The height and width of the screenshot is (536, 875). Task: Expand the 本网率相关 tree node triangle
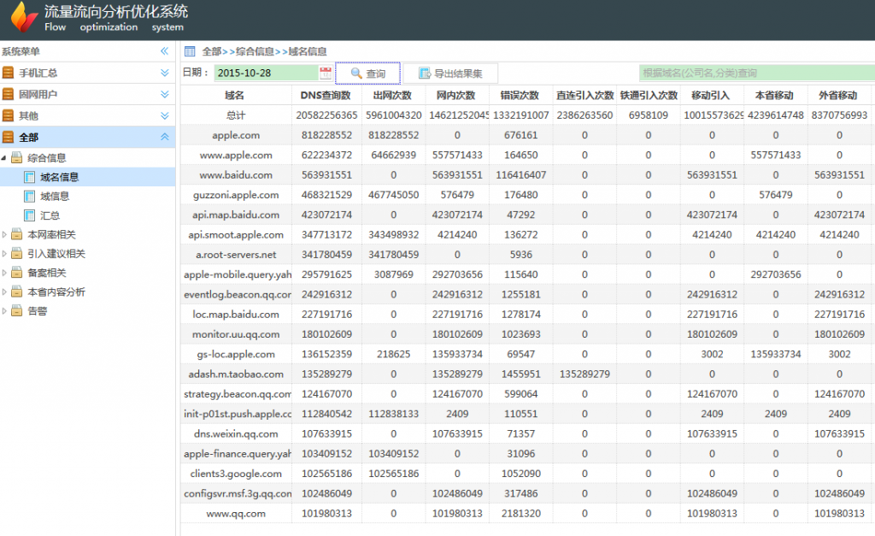click(x=4, y=234)
